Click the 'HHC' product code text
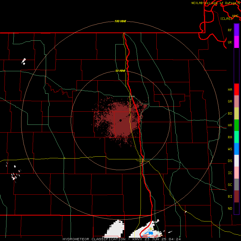The height and width of the screenshot is (241, 241). [x=235, y=16]
